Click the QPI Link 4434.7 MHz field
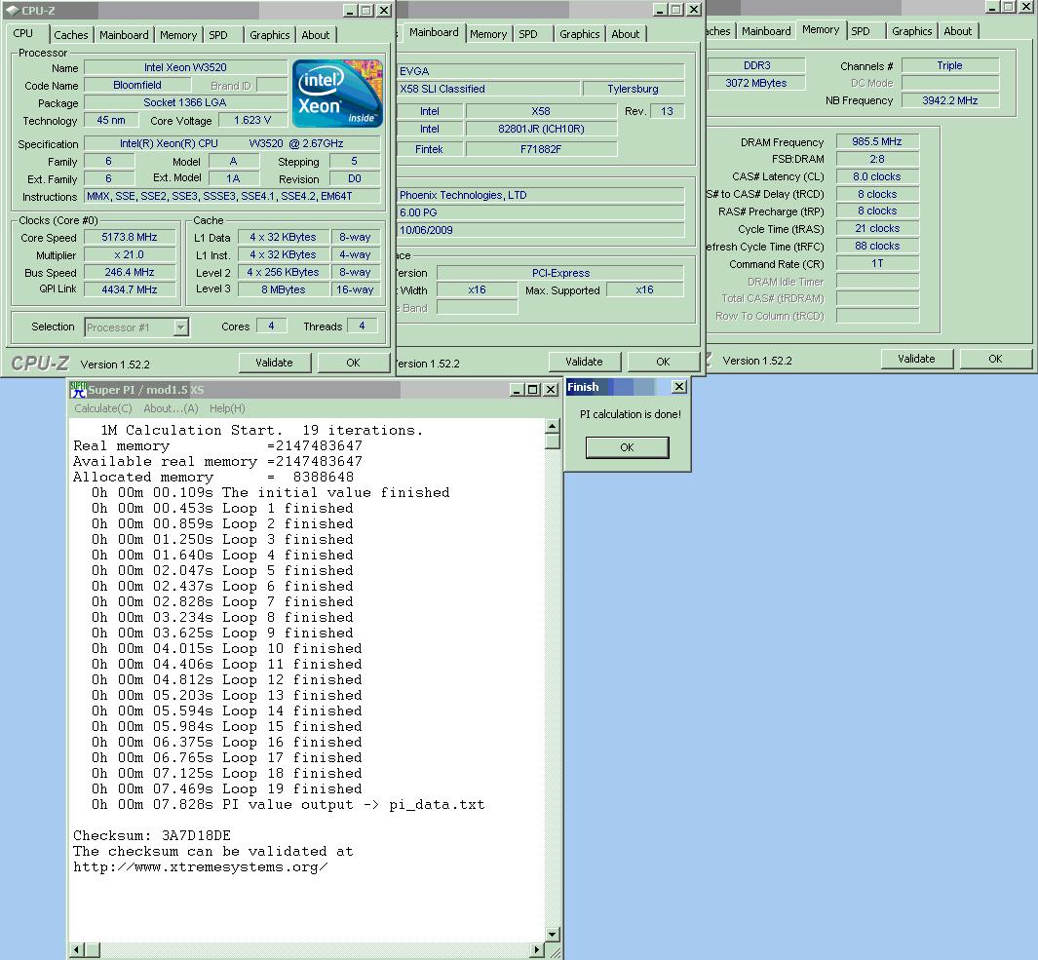 [130, 289]
